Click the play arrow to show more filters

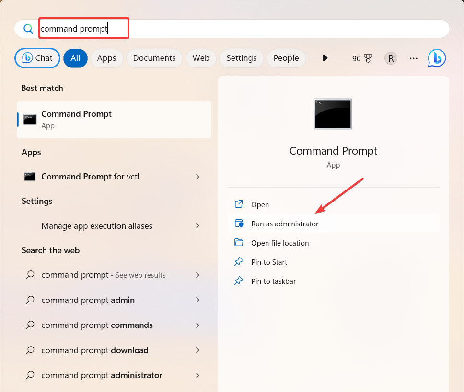click(x=325, y=58)
